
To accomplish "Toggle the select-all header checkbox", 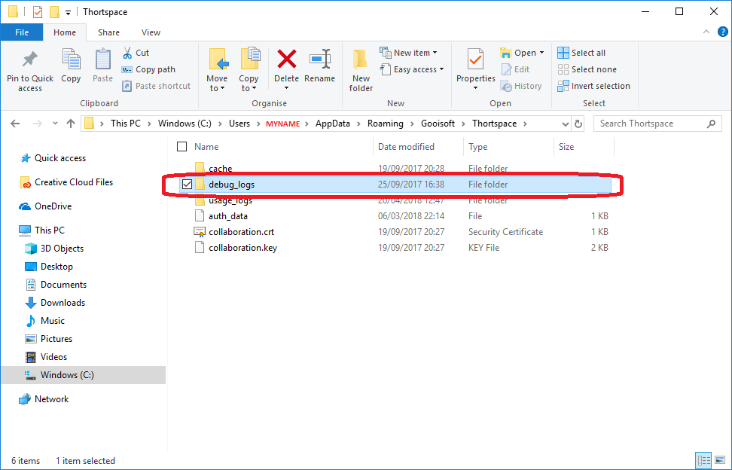I will point(182,147).
